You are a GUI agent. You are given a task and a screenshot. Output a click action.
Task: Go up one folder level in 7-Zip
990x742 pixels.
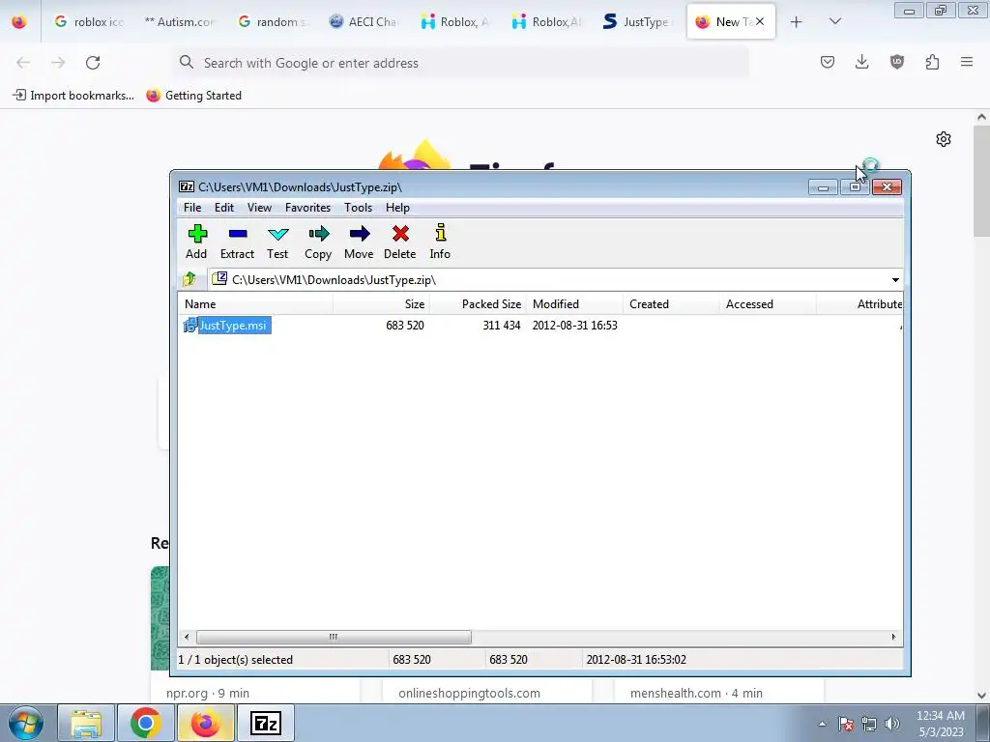189,279
